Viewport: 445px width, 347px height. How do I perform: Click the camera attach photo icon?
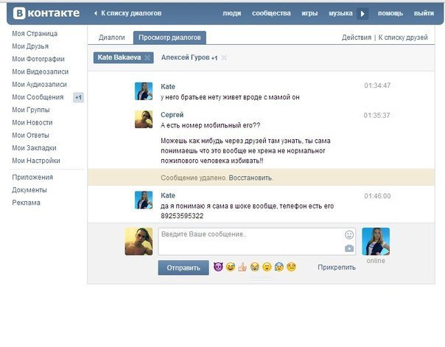349,248
